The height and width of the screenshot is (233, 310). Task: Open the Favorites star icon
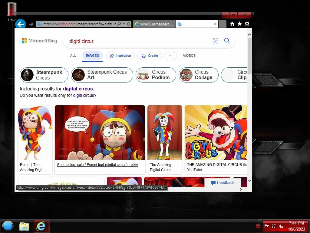tap(240, 24)
